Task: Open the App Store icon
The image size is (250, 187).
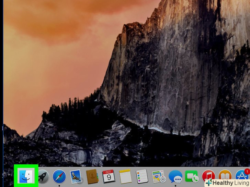Action: [241, 176]
